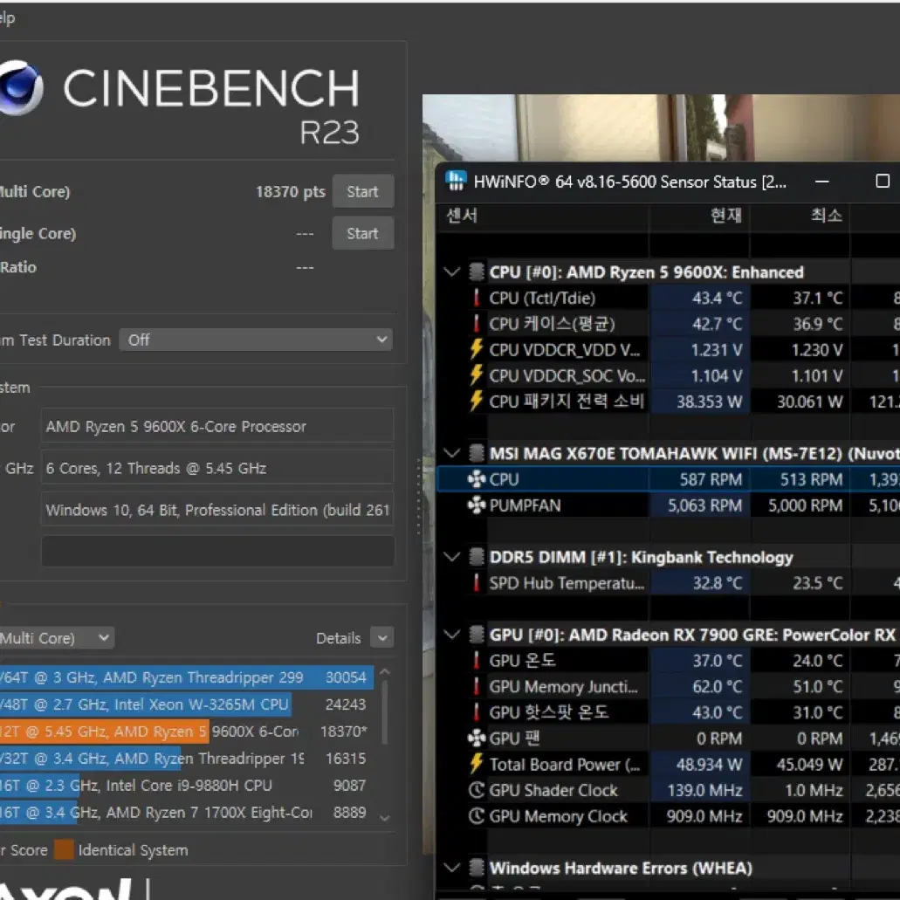Click clock icon of GPU Shader Clock
The width and height of the screenshot is (900, 900).
coord(477,790)
